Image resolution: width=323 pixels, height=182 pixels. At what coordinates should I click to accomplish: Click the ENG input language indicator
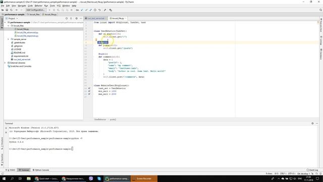(x=300, y=178)
